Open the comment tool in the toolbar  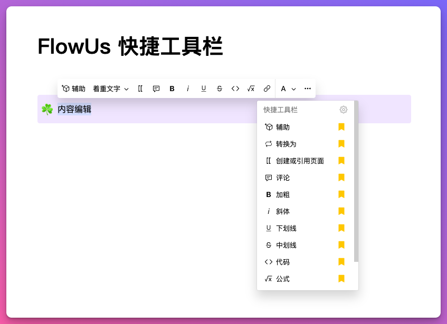pyautogui.click(x=156, y=89)
